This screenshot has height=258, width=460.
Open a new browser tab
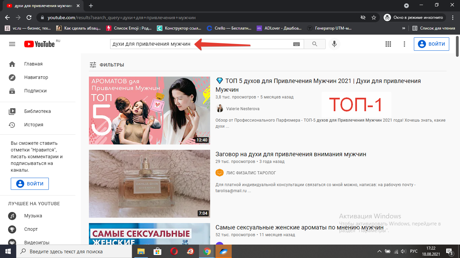click(x=91, y=6)
